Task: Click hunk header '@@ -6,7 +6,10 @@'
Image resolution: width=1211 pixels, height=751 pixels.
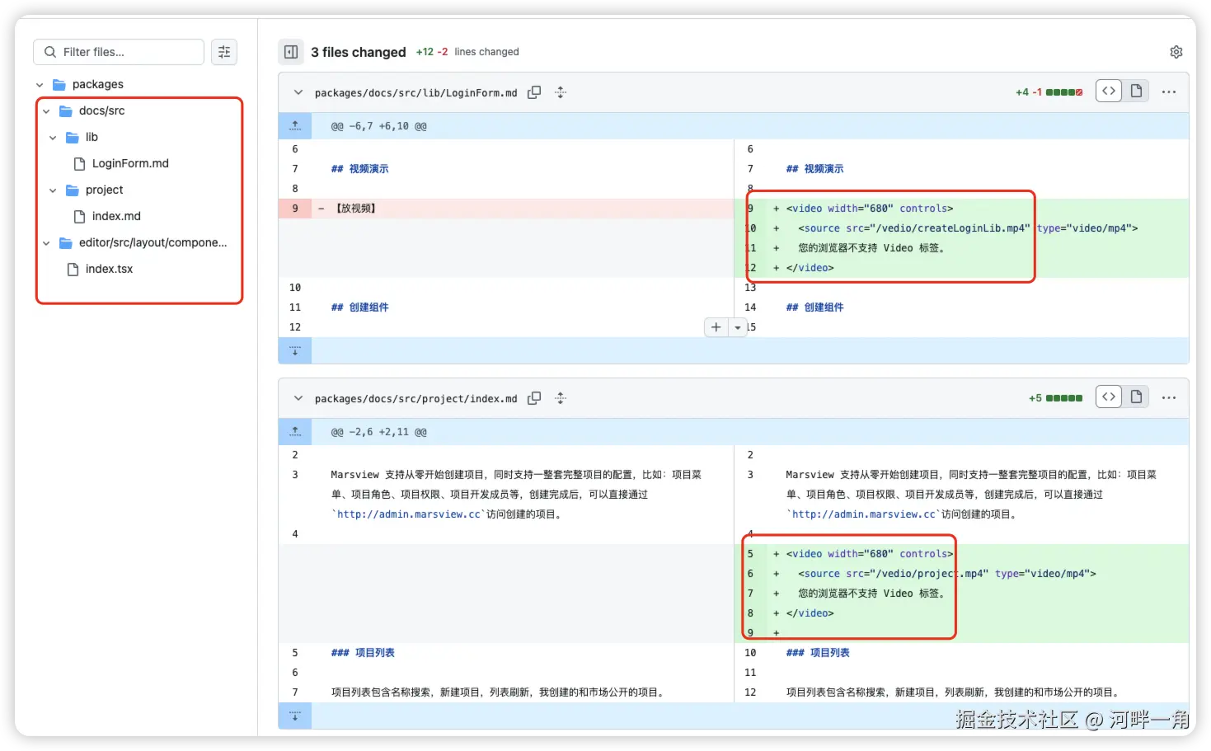Action: [379, 126]
